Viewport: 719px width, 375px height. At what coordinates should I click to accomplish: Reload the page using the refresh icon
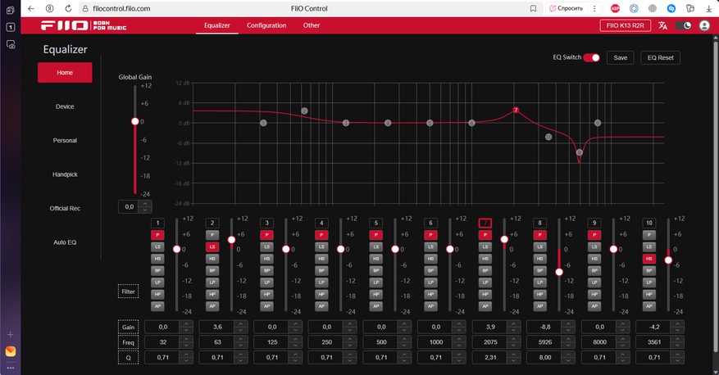click(x=69, y=8)
